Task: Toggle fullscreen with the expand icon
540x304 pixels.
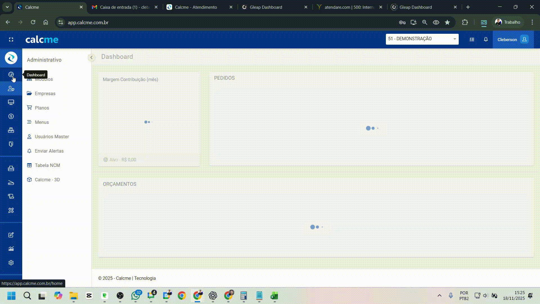Action: 11,39
